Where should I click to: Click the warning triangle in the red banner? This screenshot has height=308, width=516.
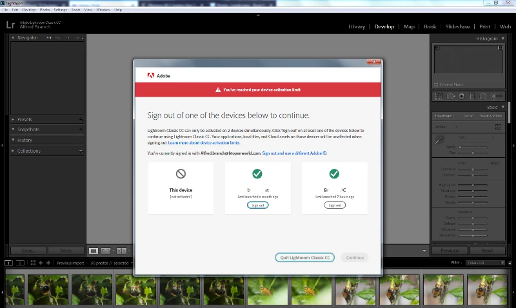(218, 90)
